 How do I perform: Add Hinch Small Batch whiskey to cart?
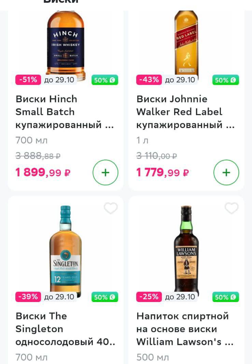[105, 173]
